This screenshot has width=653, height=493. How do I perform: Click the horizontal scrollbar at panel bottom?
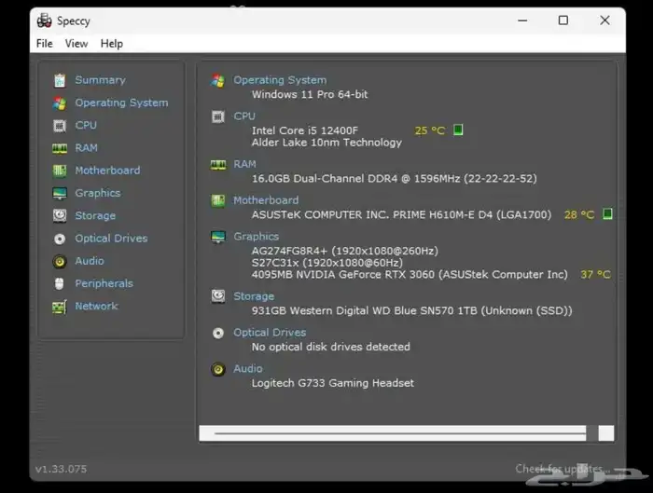pyautogui.click(x=393, y=433)
